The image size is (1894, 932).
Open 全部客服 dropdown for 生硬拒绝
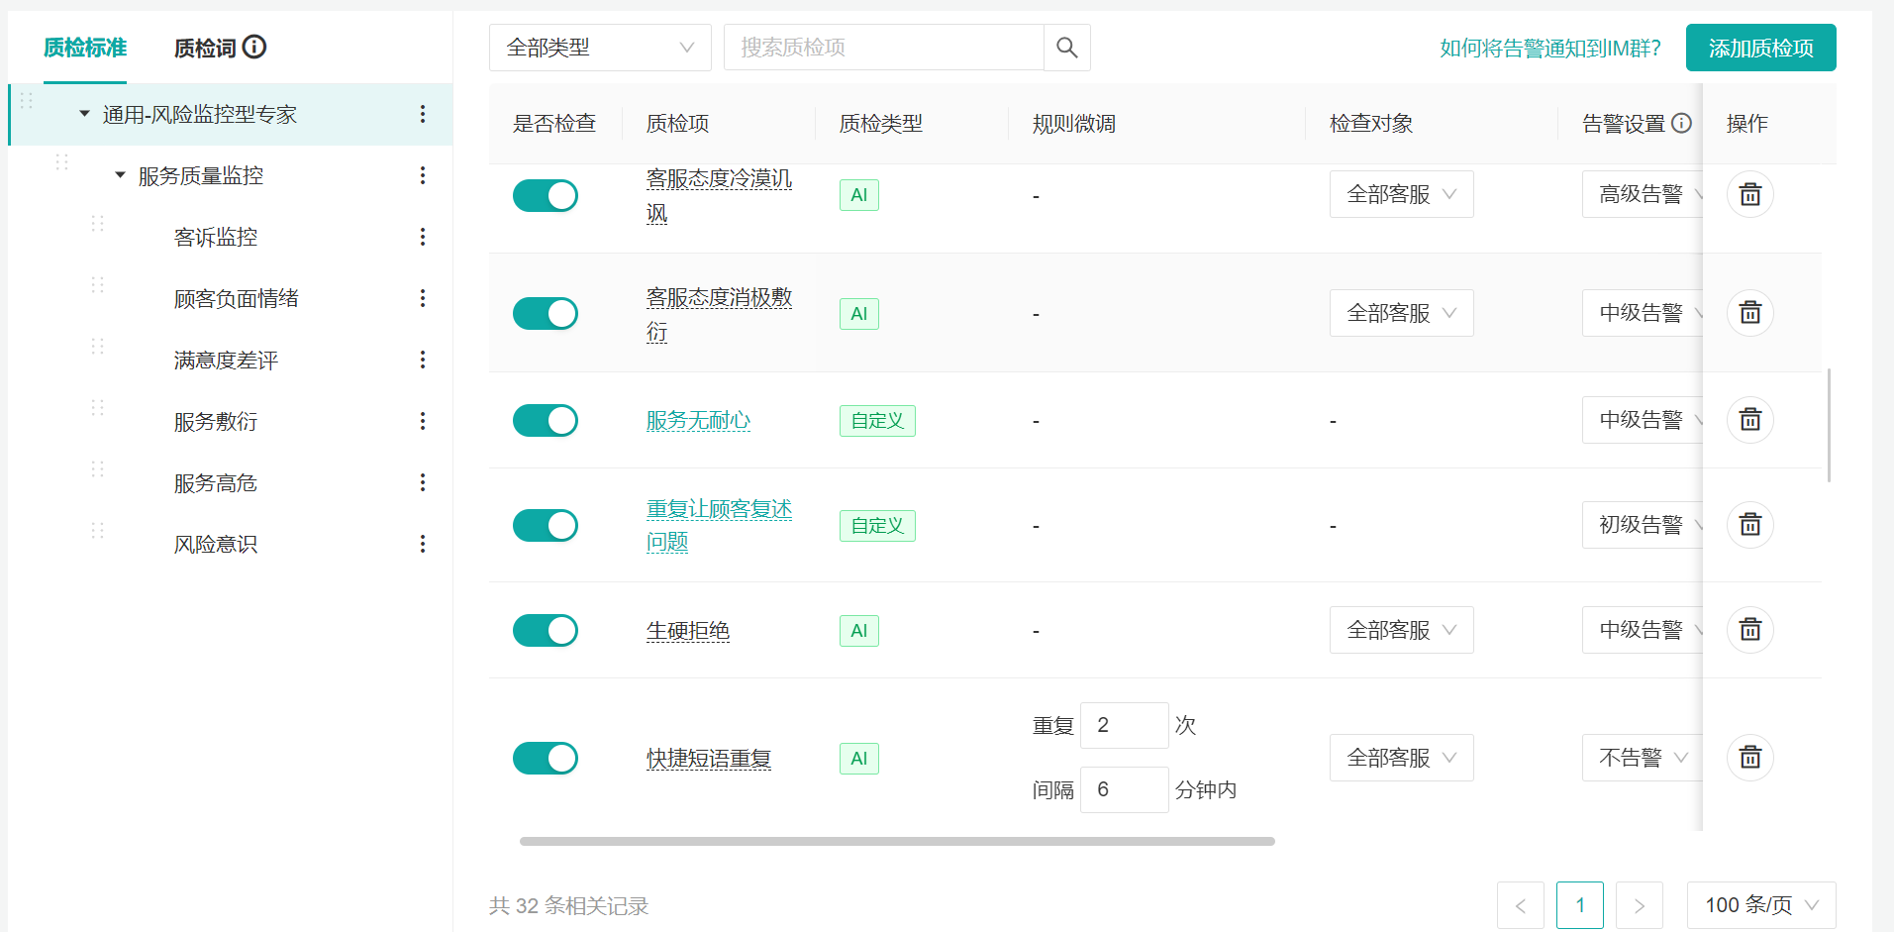coord(1401,630)
